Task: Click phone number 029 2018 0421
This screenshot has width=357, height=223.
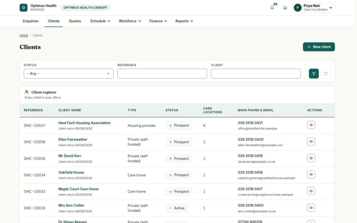Action: pyautogui.click(x=250, y=123)
